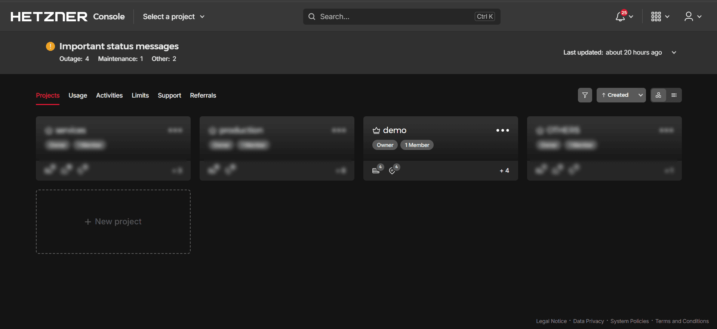Focus the Search field
This screenshot has height=329, width=717.
click(402, 16)
